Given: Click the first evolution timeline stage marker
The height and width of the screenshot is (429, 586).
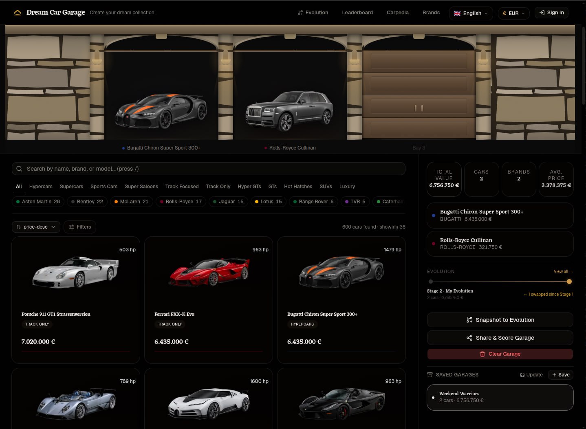Looking at the screenshot, I should point(431,282).
